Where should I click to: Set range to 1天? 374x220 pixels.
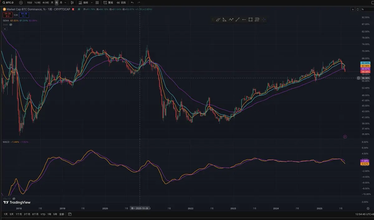tap(6, 214)
